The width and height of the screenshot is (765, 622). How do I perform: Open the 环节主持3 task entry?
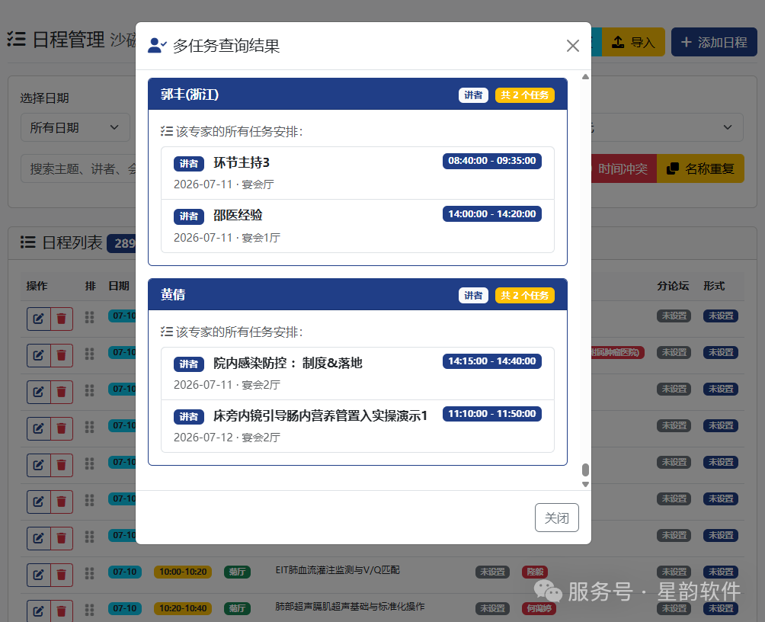pos(357,173)
